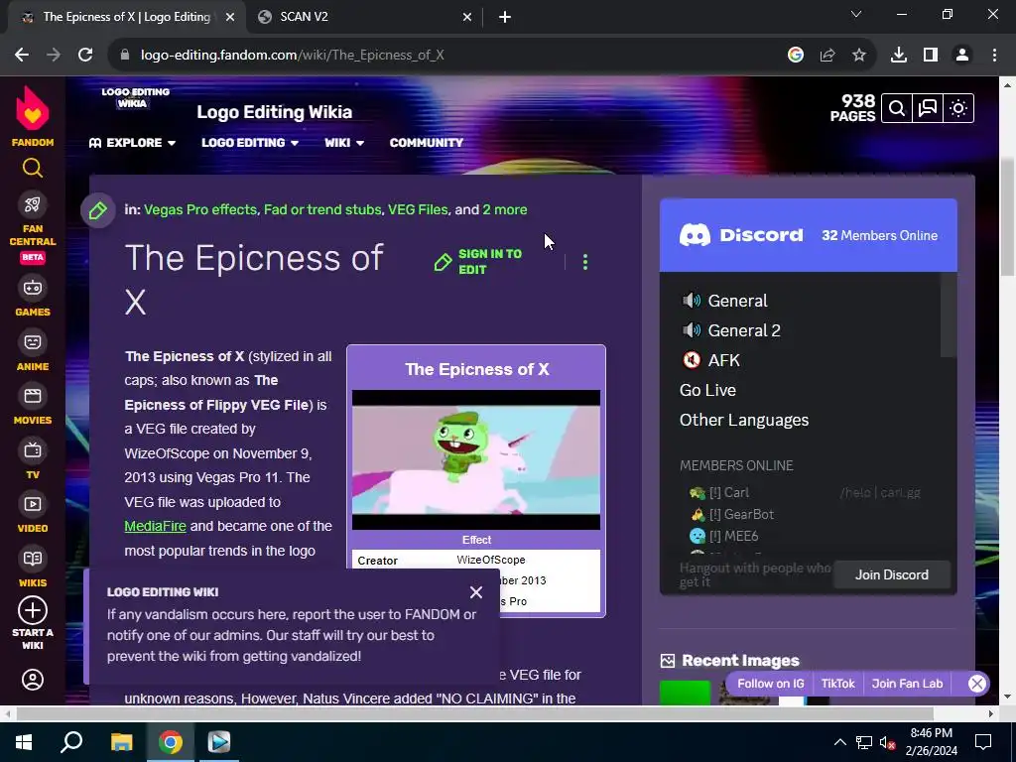Click the TikTok button
The width and height of the screenshot is (1016, 762).
coord(837,684)
